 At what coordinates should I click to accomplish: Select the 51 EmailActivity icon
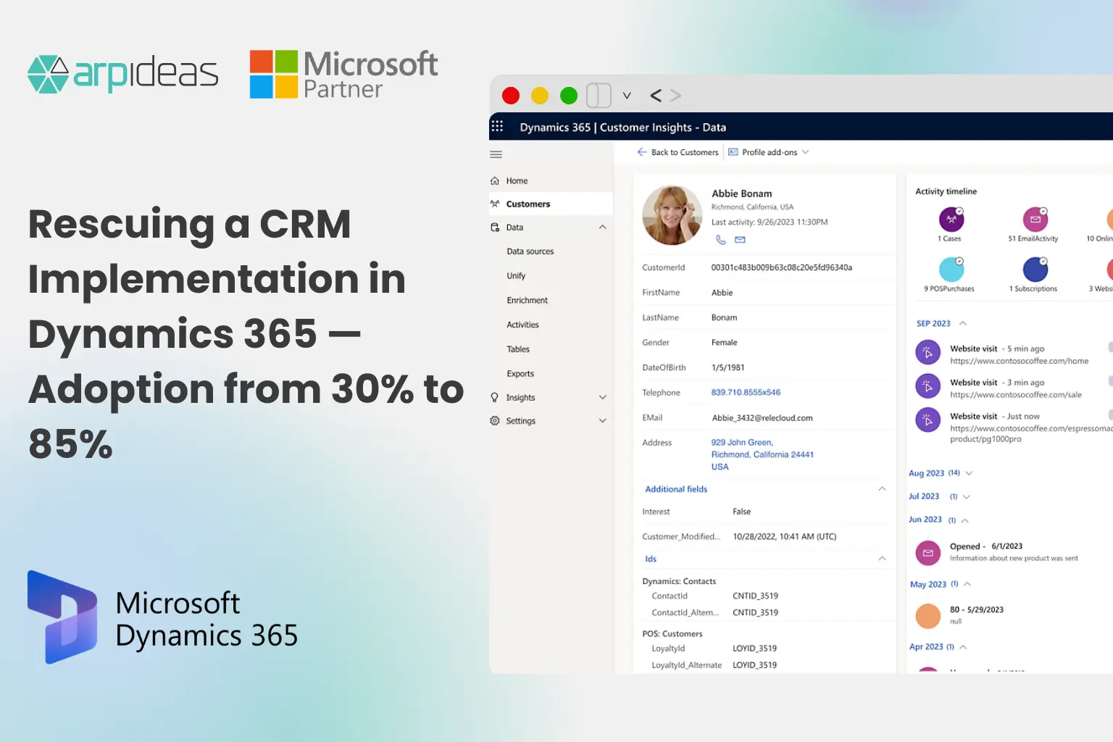[x=1035, y=219]
